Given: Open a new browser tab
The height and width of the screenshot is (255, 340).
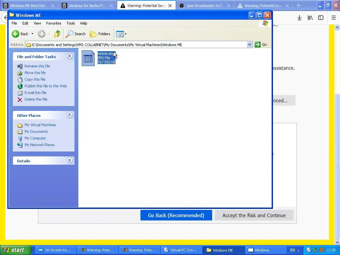Looking at the screenshot, I should click(298, 5).
